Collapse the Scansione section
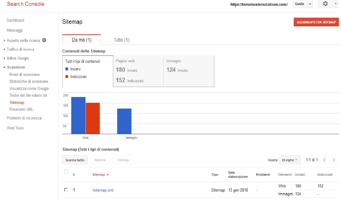This screenshot has width=341, height=200. [4, 67]
